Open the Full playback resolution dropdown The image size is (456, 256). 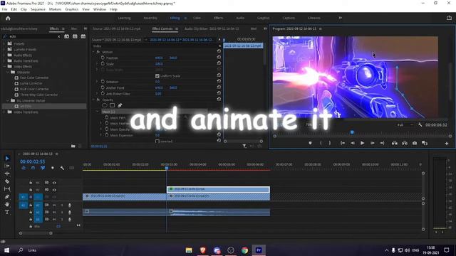405,125
